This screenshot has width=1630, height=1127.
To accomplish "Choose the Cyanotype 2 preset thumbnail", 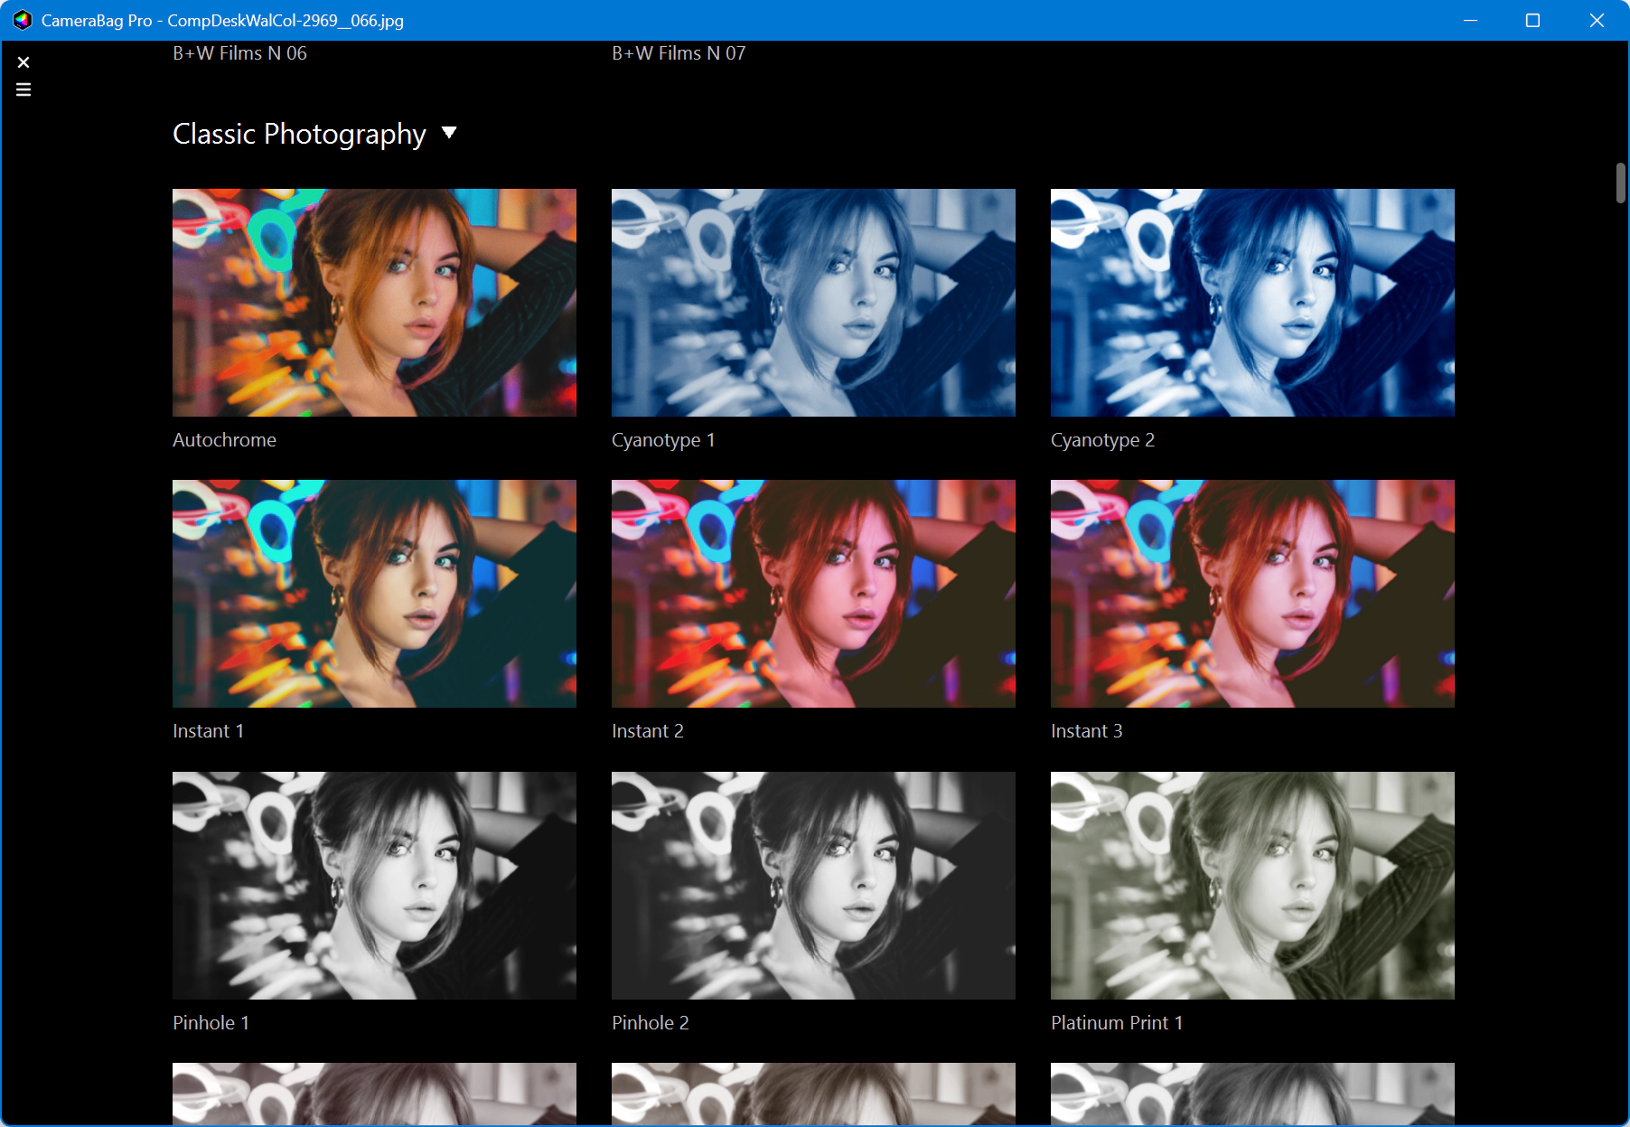I will coord(1252,303).
